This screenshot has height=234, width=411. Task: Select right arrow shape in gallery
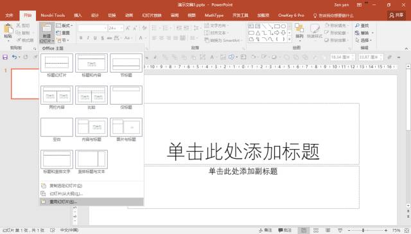coord(277,33)
